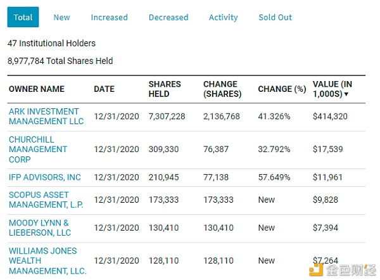This screenshot has width=380, height=280.
Task: Switch to the New tab
Action: 61,17
